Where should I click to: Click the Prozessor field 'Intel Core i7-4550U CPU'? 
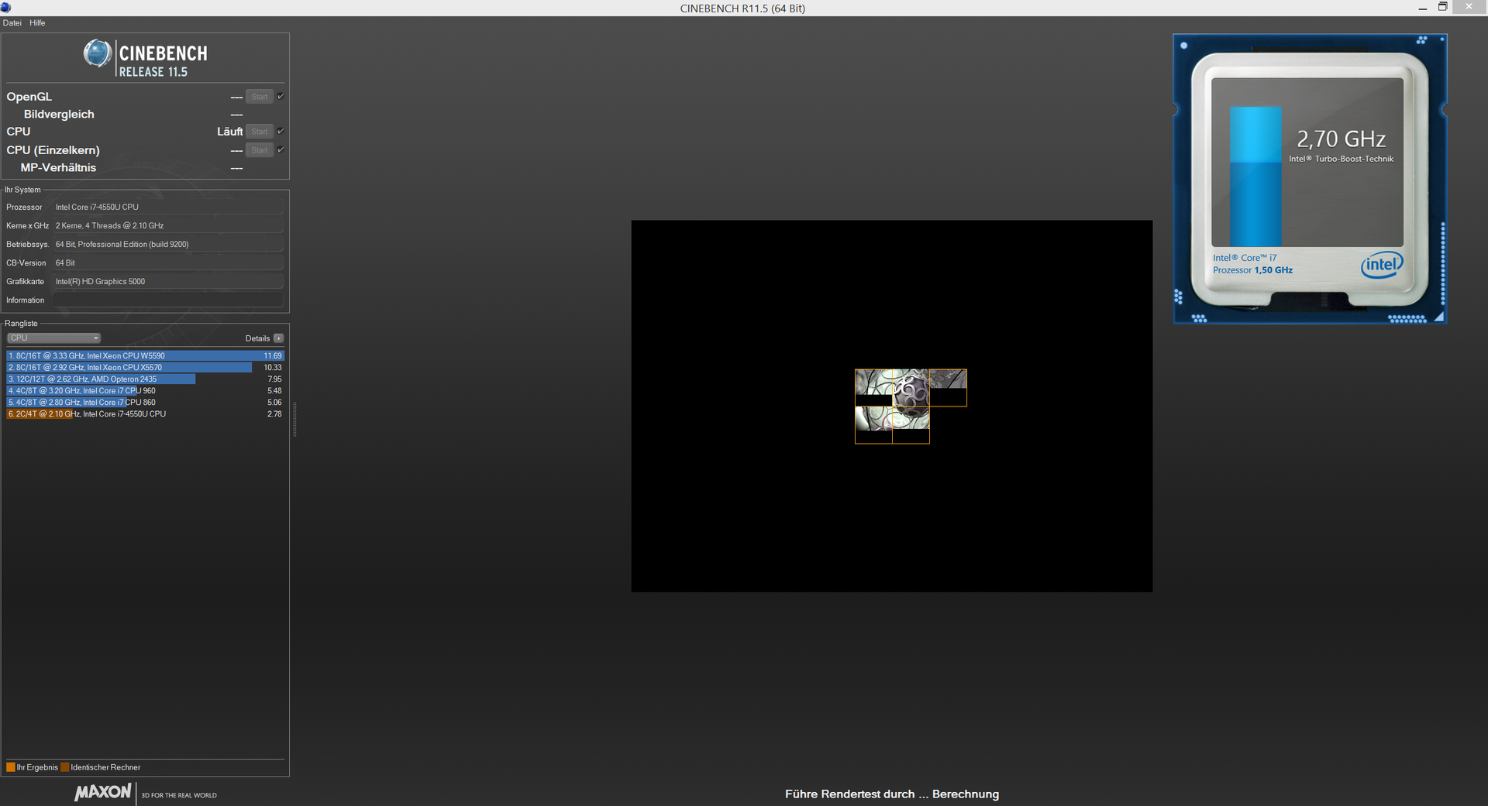click(x=167, y=208)
